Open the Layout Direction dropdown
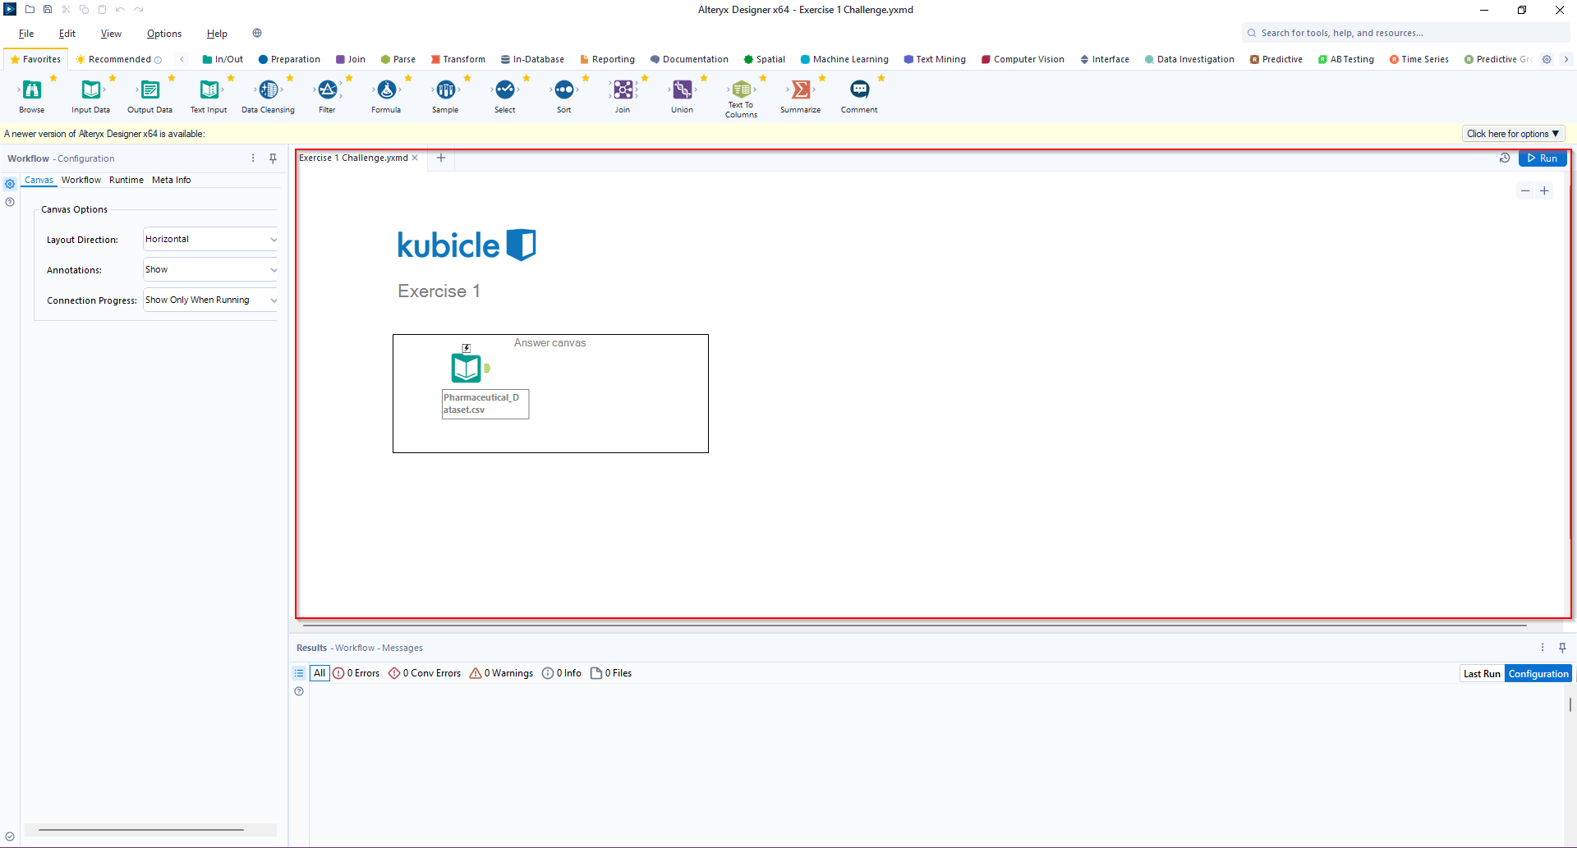 pyautogui.click(x=210, y=240)
